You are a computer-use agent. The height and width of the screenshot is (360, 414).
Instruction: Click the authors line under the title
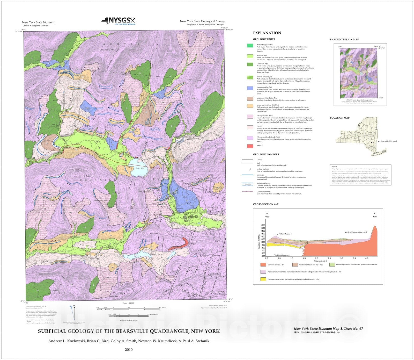pos(129,341)
